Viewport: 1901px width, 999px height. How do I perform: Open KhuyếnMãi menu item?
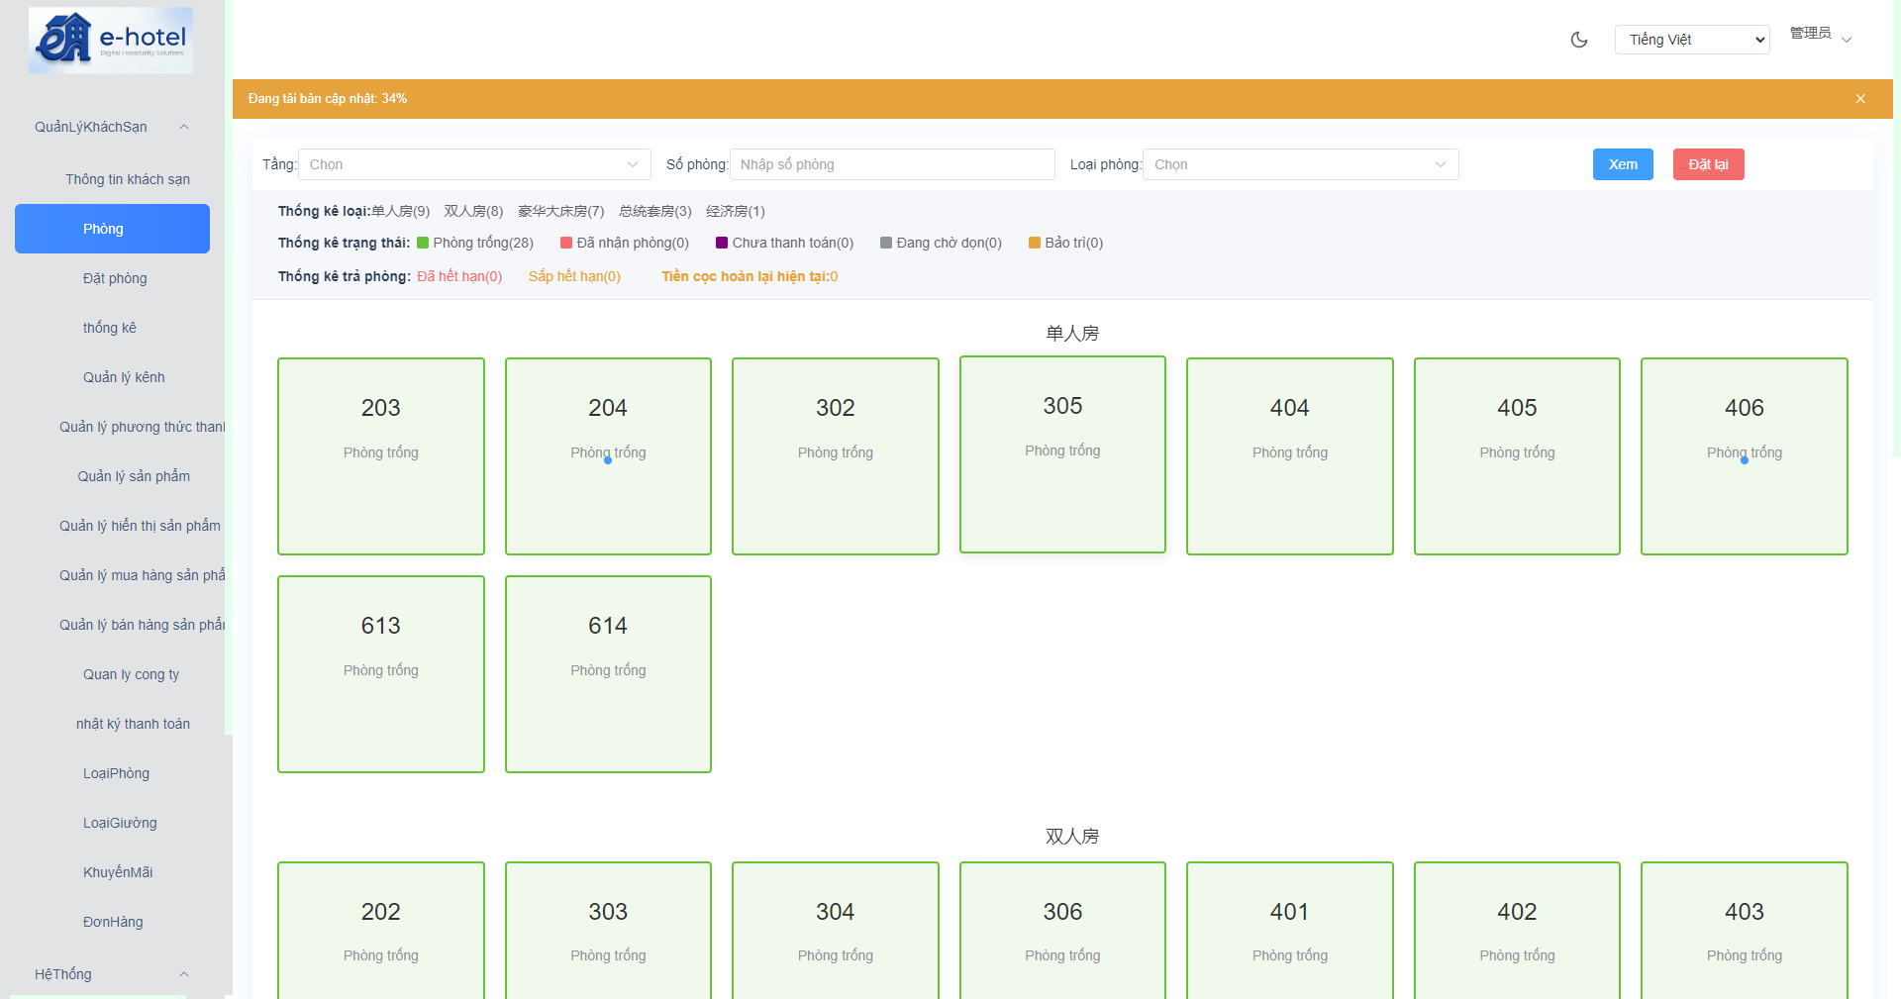[x=118, y=872]
